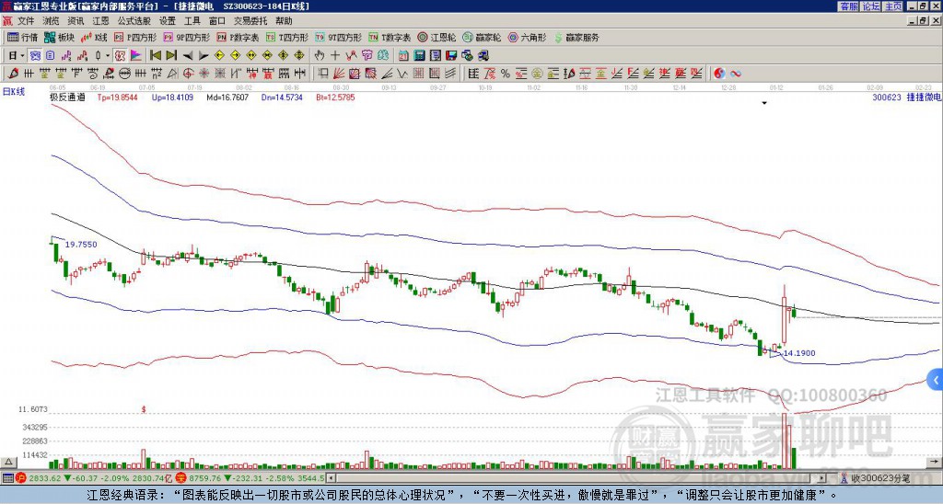
Task: Open the calendar icon
Action: click(x=403, y=55)
